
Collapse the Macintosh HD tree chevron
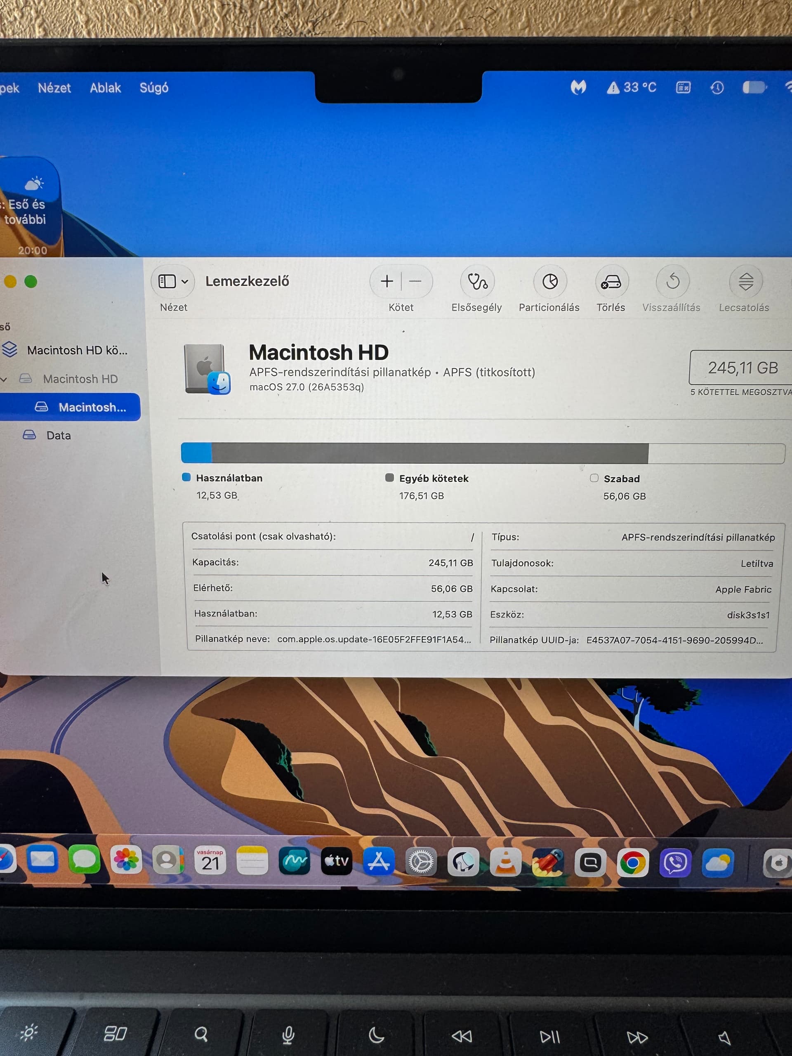click(x=3, y=379)
